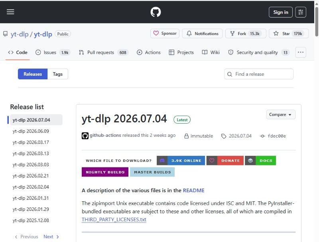Select yt-dlp 2026.02.04 in release list

pyautogui.click(x=31, y=187)
